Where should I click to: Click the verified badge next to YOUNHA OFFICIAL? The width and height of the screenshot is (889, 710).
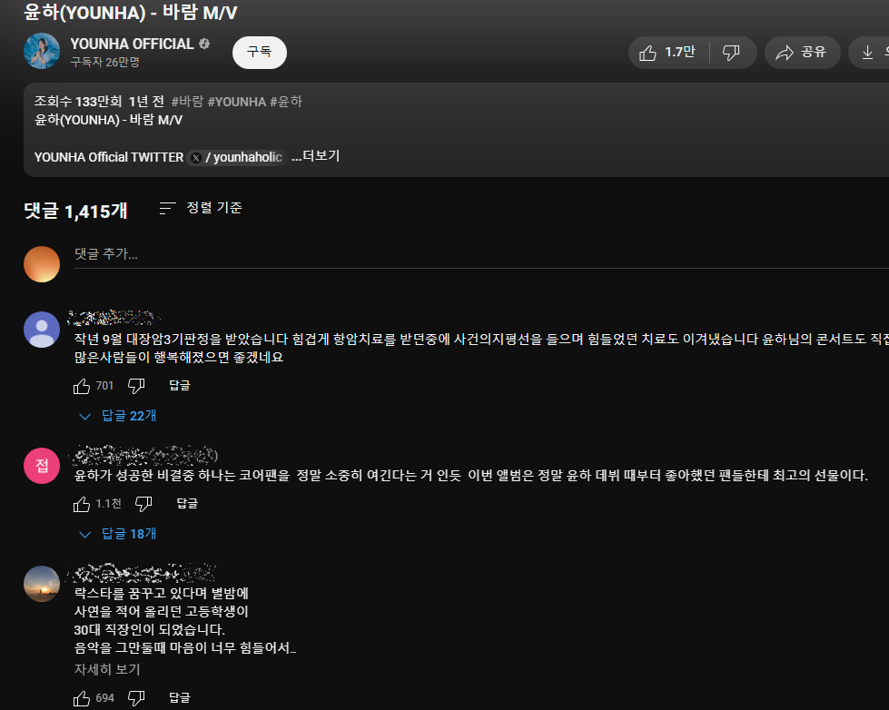pyautogui.click(x=204, y=44)
